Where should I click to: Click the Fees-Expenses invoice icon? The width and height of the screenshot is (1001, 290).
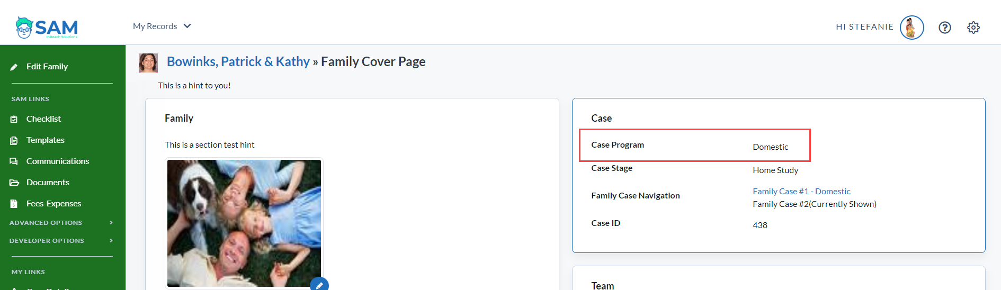point(14,204)
